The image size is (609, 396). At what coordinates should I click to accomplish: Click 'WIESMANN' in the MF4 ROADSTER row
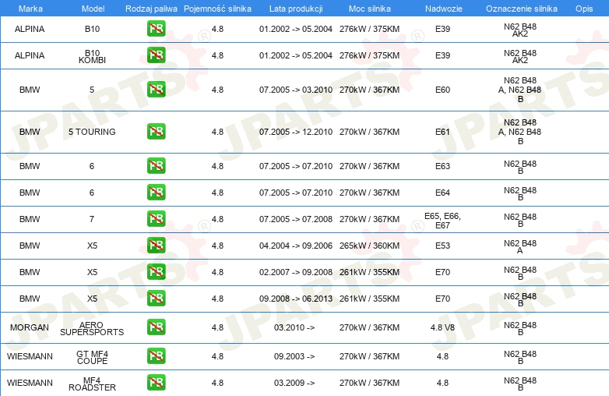(x=30, y=383)
